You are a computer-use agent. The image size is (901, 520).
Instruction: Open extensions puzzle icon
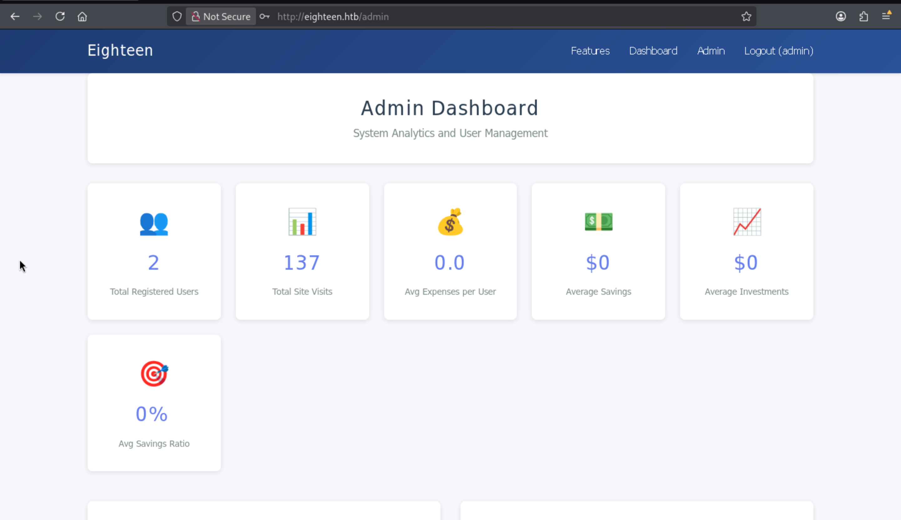pyautogui.click(x=863, y=17)
